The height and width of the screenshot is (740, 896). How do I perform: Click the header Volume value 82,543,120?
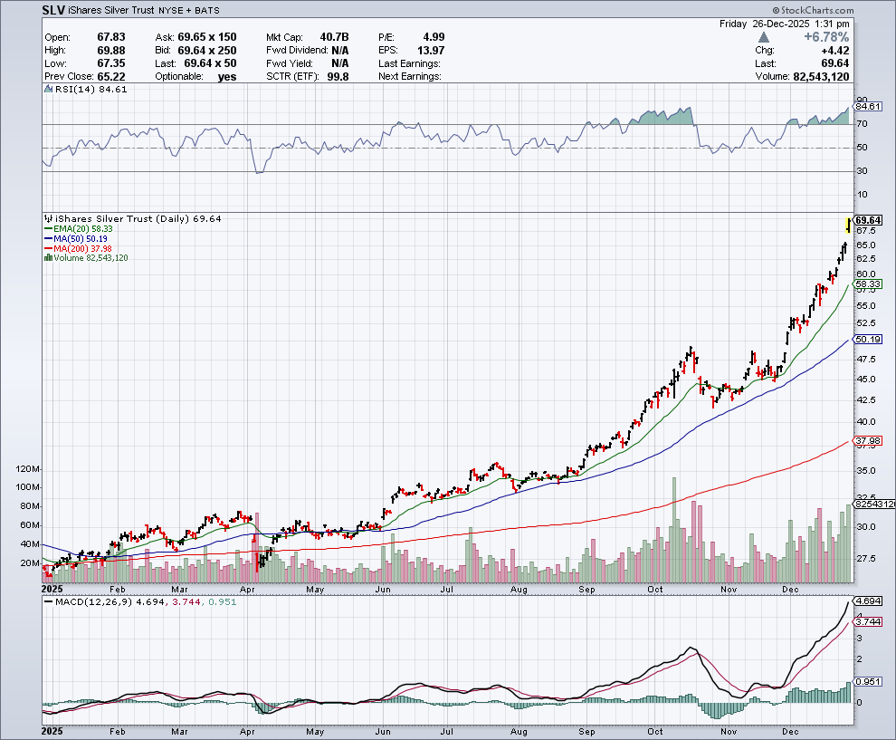(821, 77)
